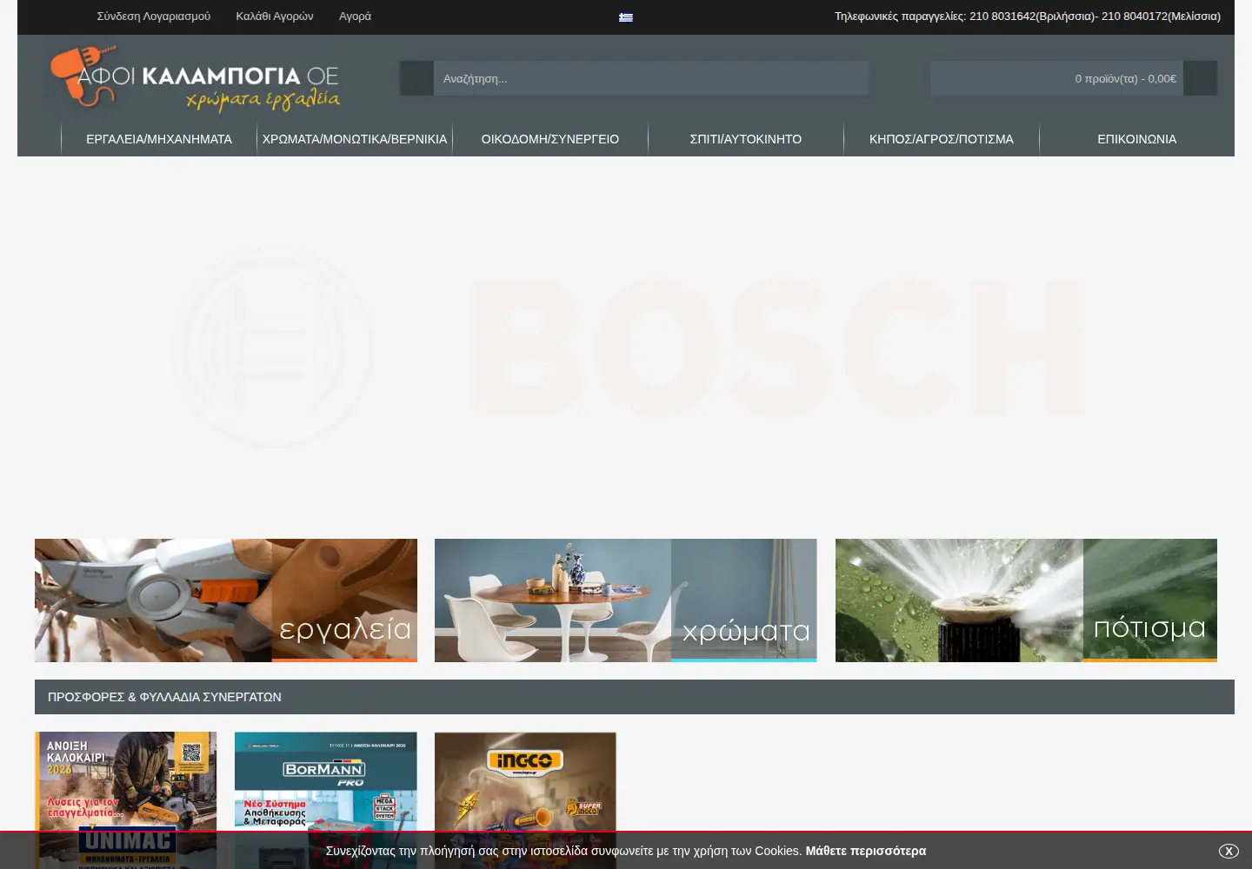
Task: Click ΠΡΟΣΦΟΡΕΣ & ΦΥΛΛΑΔΙΑ ΣΥΝΕΡΓΑΤΩΝ heading
Action: coord(164,697)
